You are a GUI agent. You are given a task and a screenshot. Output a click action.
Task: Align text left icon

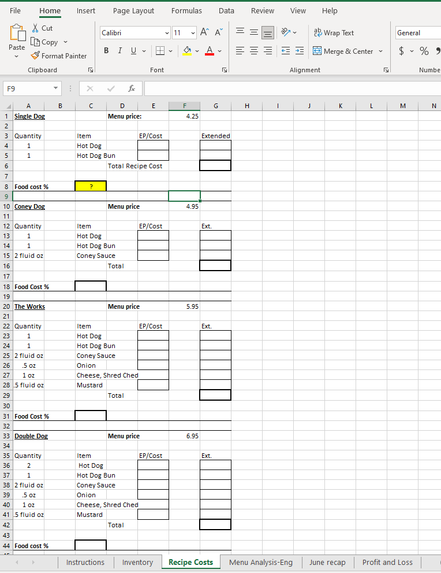pos(240,51)
